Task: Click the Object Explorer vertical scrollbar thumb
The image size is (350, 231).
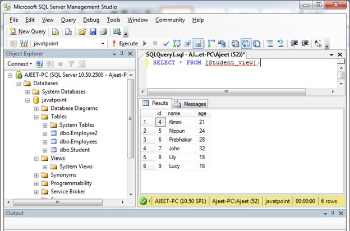Action: tap(130, 118)
